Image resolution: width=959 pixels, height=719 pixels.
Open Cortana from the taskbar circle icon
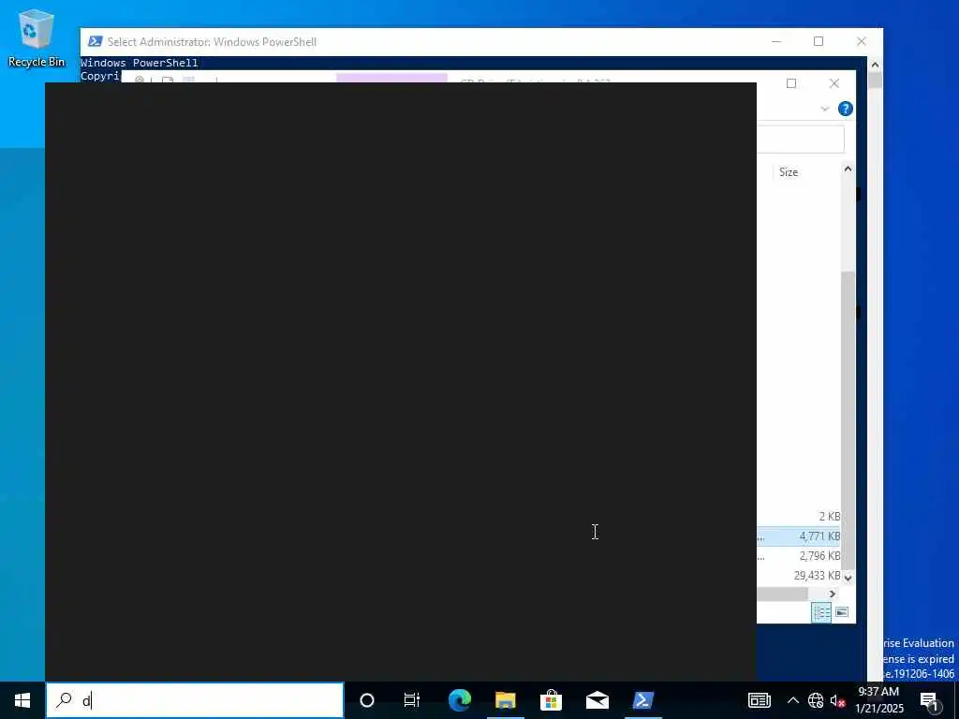[367, 700]
